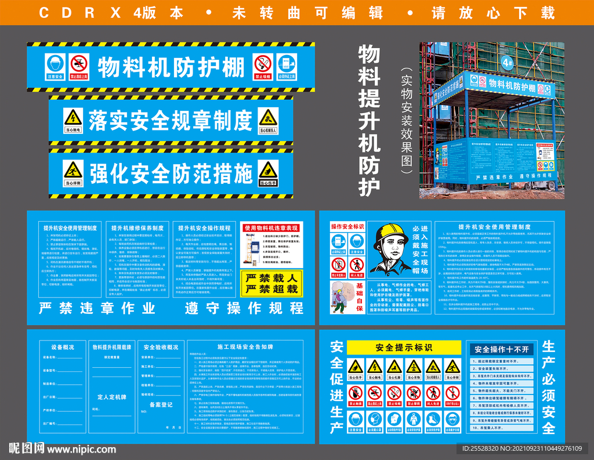The height and width of the screenshot is (460, 594).
Task: Click the 提升机维修保养制度 heading
Action: point(137,228)
